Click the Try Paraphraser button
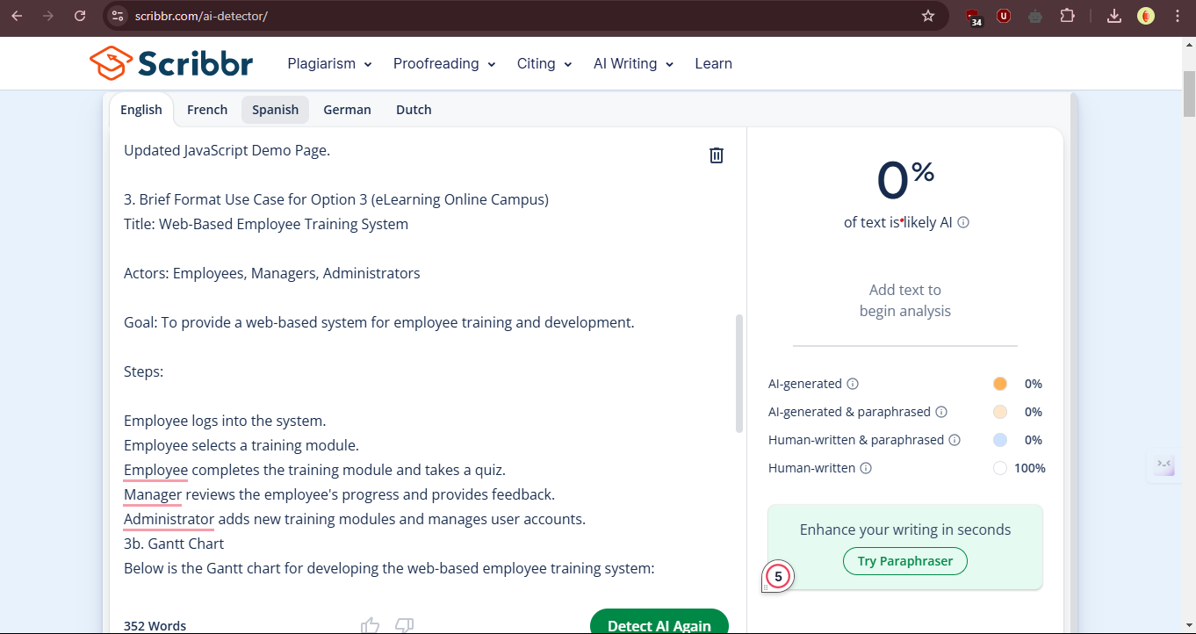The width and height of the screenshot is (1196, 634). (x=905, y=561)
